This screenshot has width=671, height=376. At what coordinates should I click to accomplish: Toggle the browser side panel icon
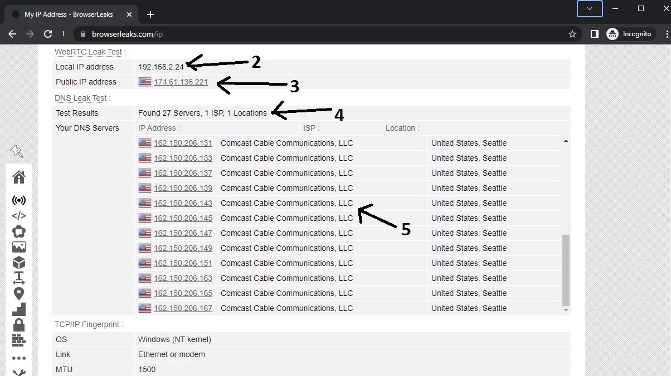pos(595,34)
